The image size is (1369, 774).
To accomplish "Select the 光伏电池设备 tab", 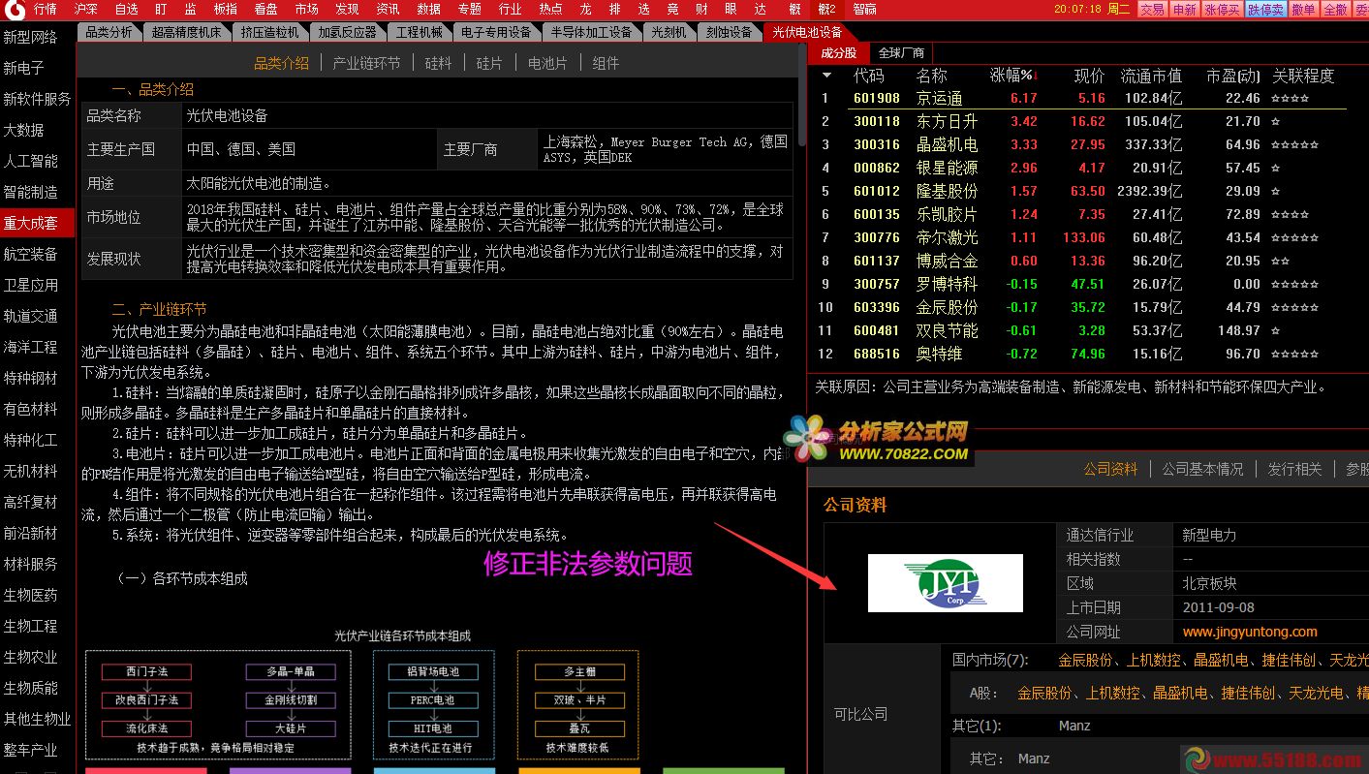I will [x=807, y=32].
